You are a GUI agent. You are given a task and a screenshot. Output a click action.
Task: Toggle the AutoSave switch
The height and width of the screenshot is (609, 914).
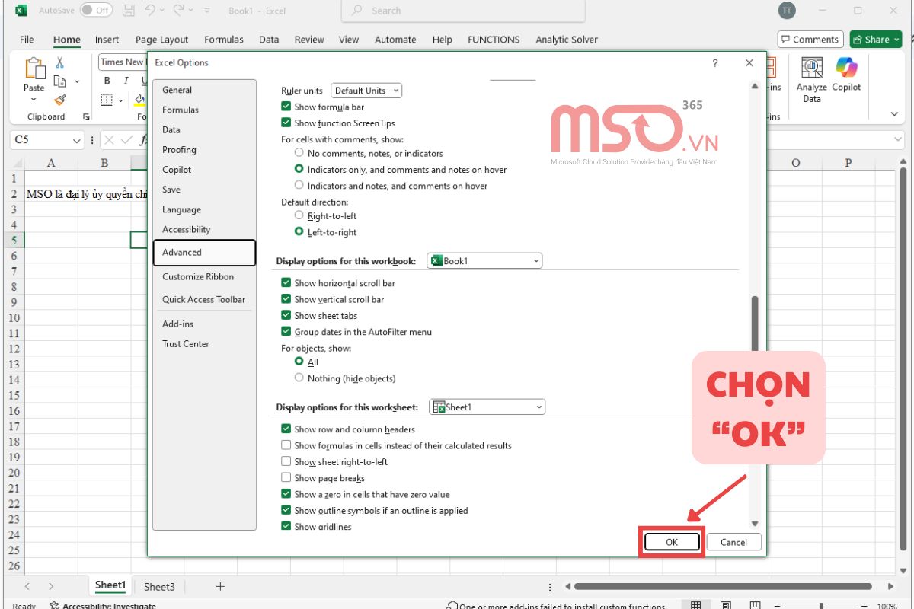97,11
